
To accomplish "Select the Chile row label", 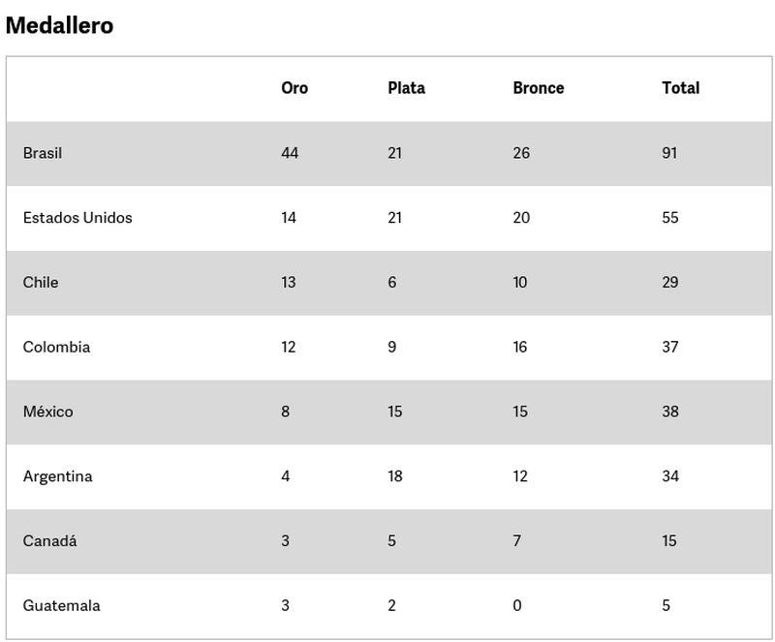I will [41, 283].
